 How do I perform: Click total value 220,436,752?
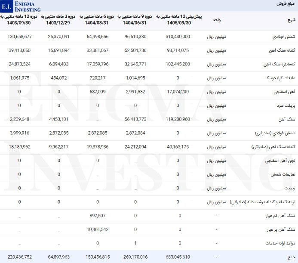click(20, 257)
